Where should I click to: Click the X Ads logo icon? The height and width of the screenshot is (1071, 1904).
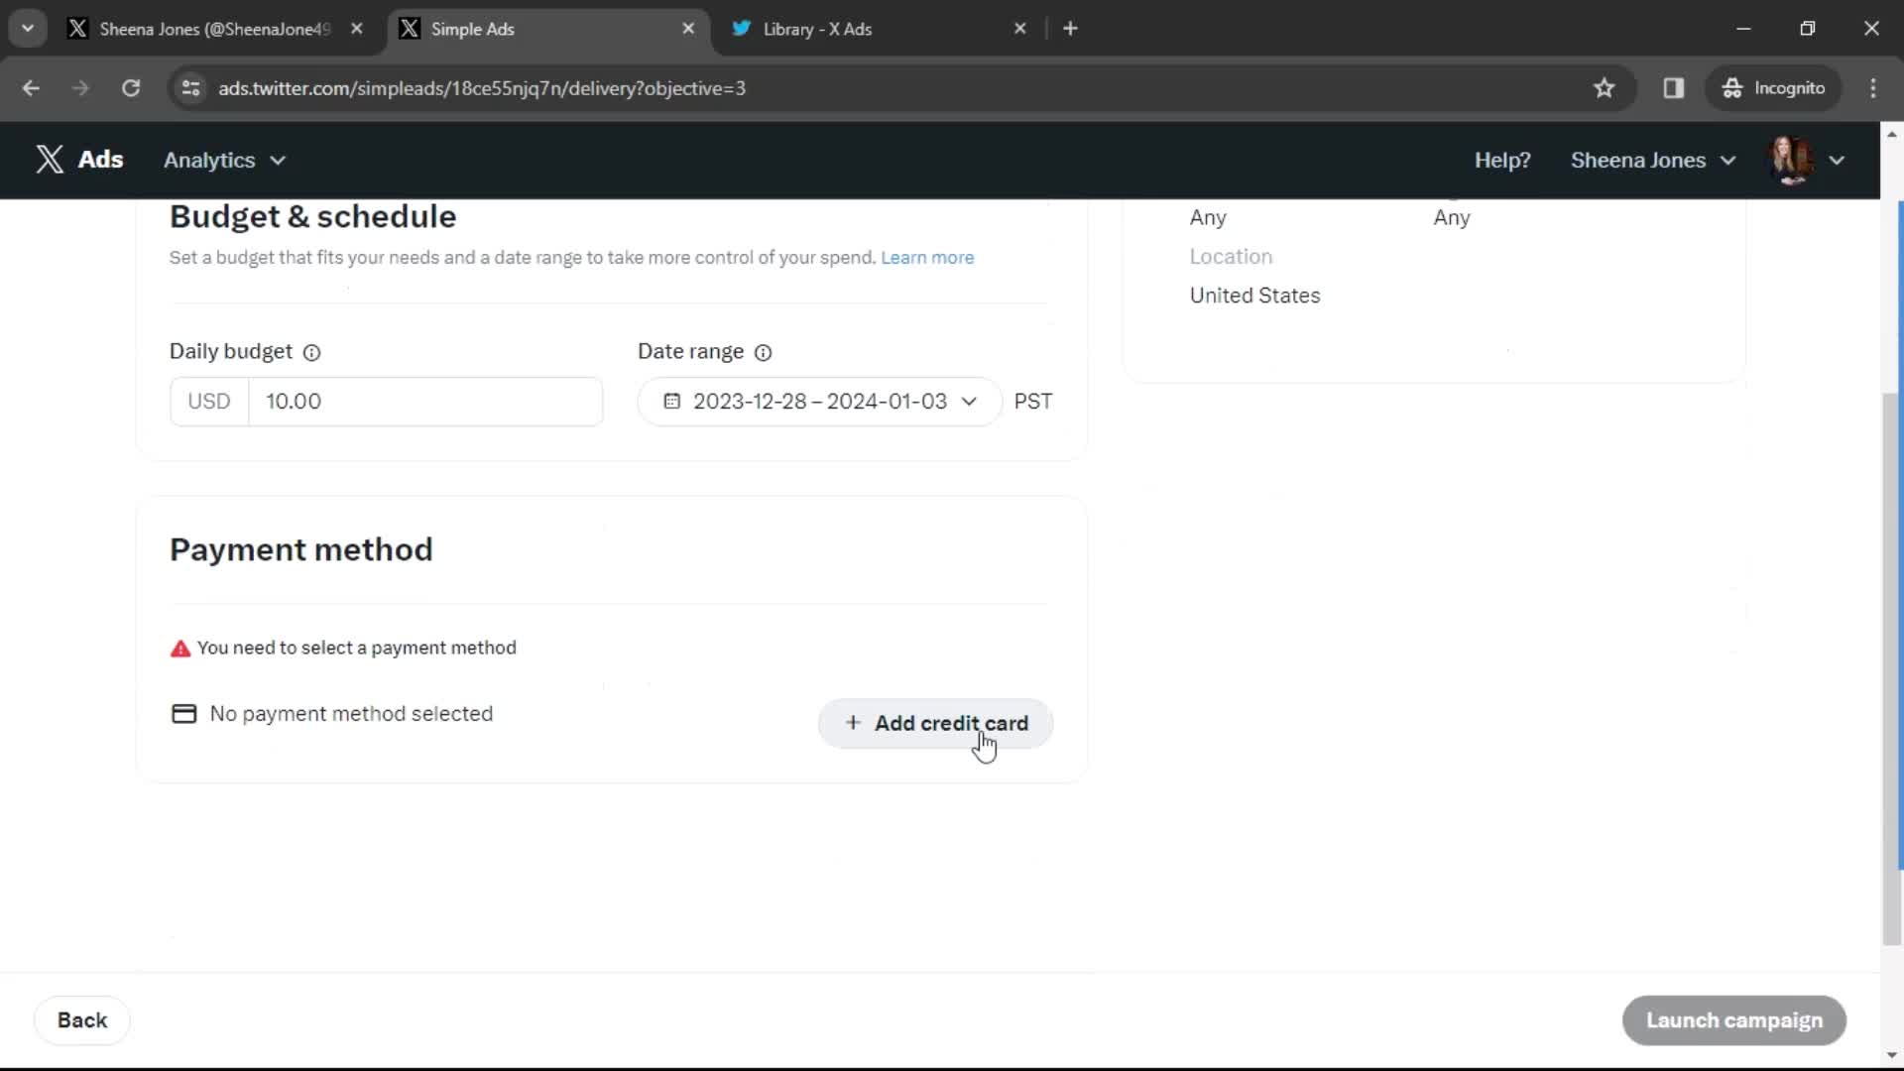click(x=49, y=159)
